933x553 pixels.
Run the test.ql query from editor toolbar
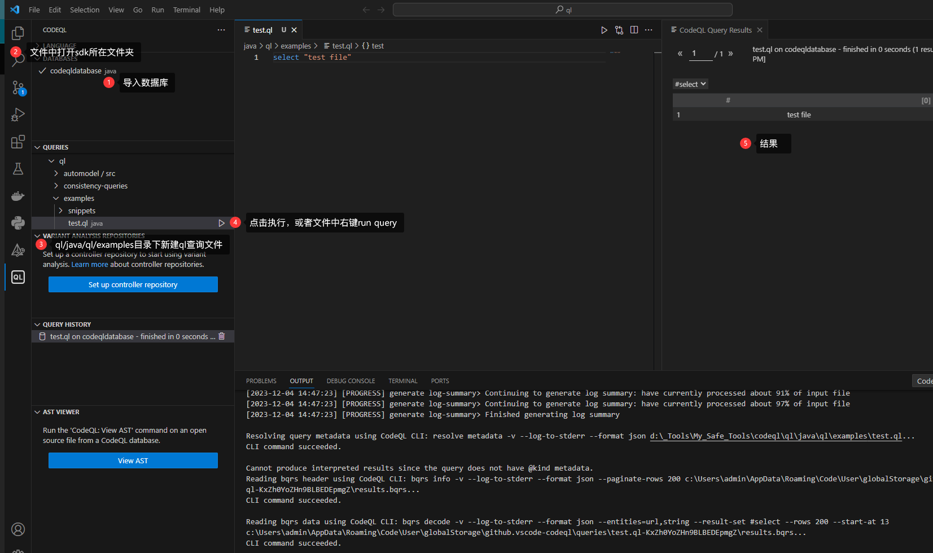coord(604,30)
